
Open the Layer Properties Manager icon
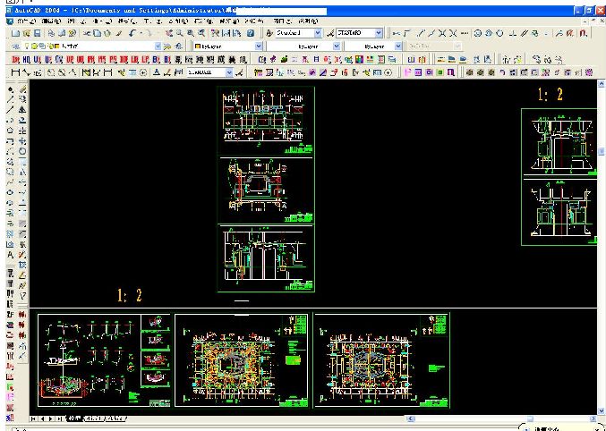pyautogui.click(x=15, y=46)
